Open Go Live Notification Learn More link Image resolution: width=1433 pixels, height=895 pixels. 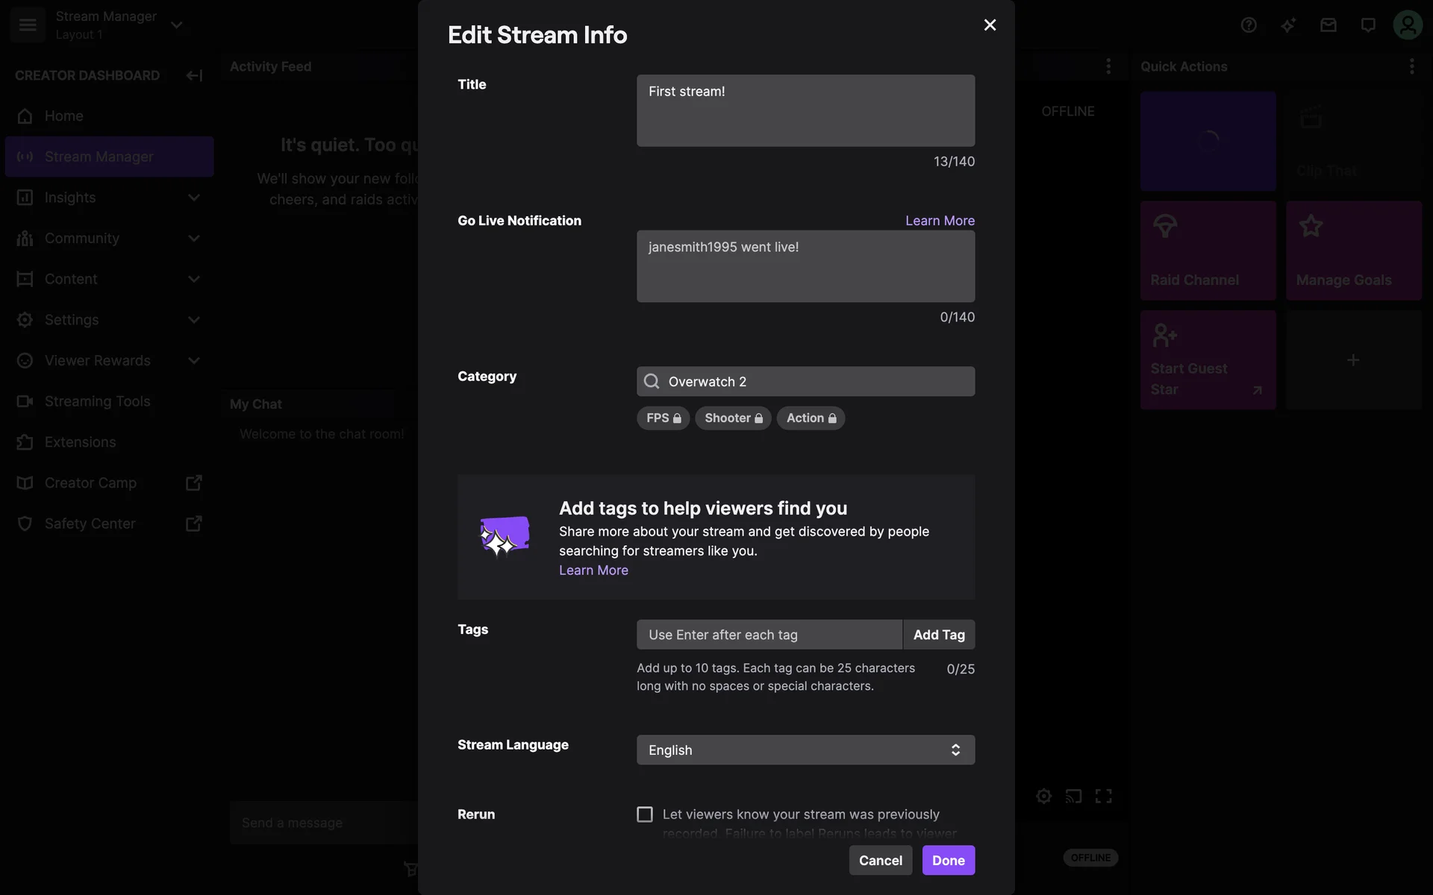point(940,221)
